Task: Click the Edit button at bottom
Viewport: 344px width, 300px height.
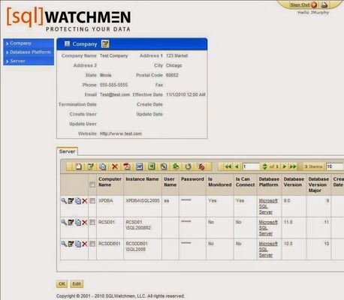Action: (77, 284)
